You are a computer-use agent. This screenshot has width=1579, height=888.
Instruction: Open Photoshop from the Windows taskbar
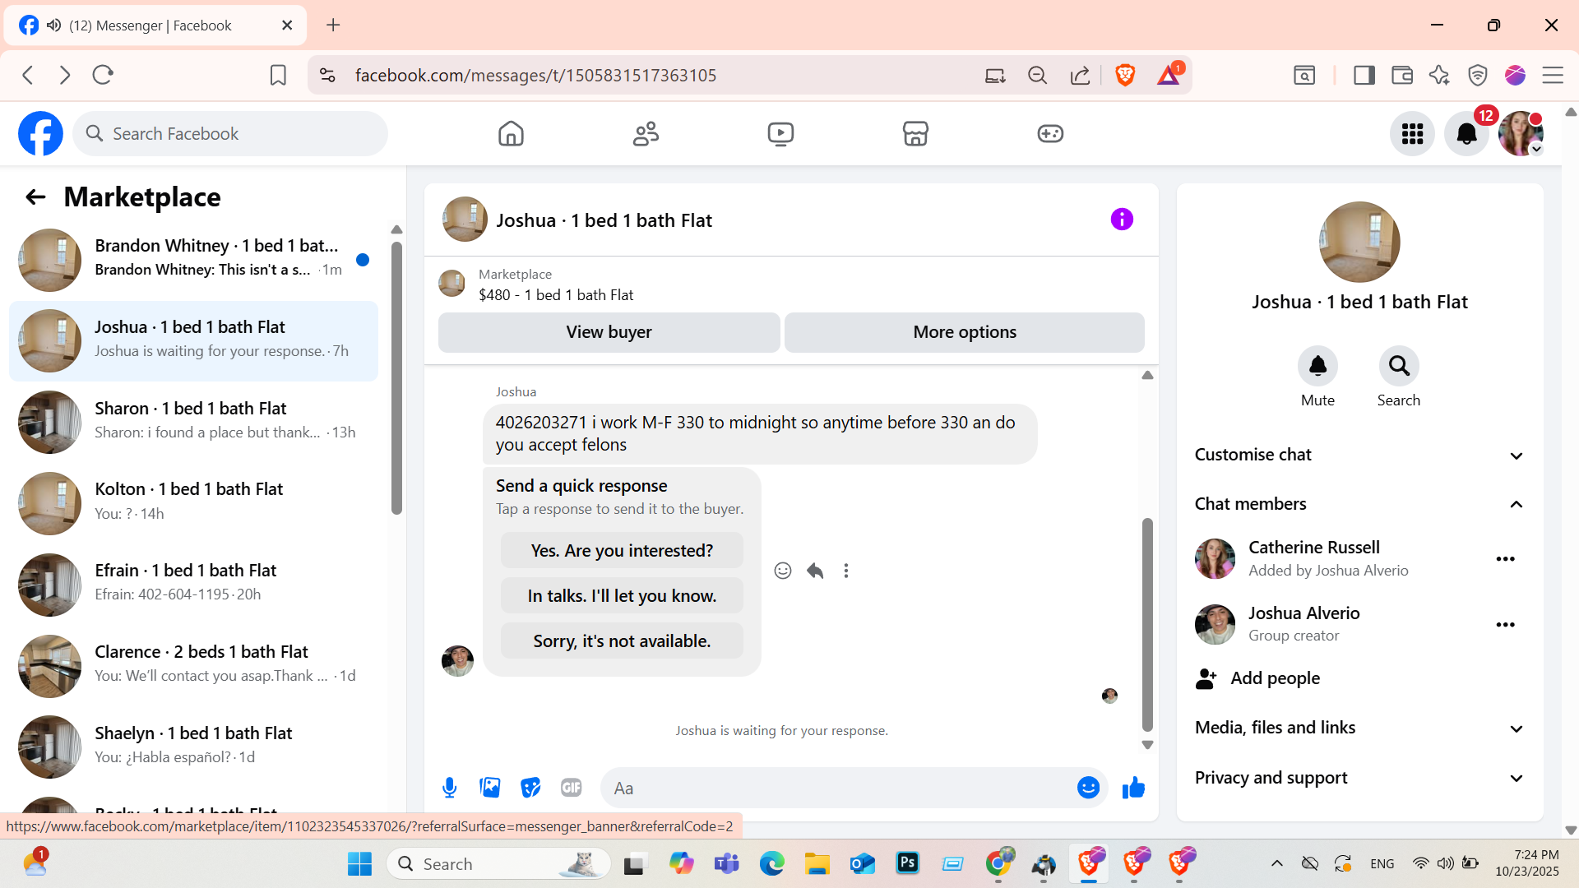tap(907, 863)
